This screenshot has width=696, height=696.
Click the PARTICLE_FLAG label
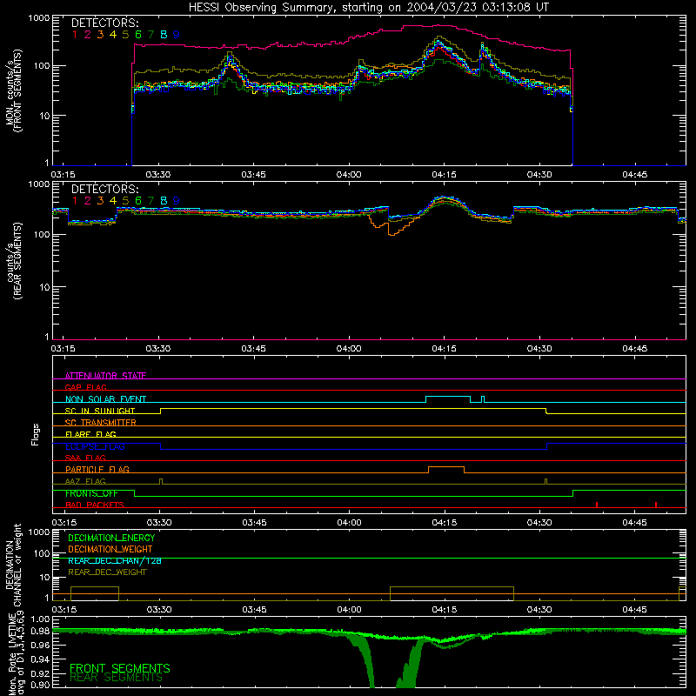coord(97,469)
